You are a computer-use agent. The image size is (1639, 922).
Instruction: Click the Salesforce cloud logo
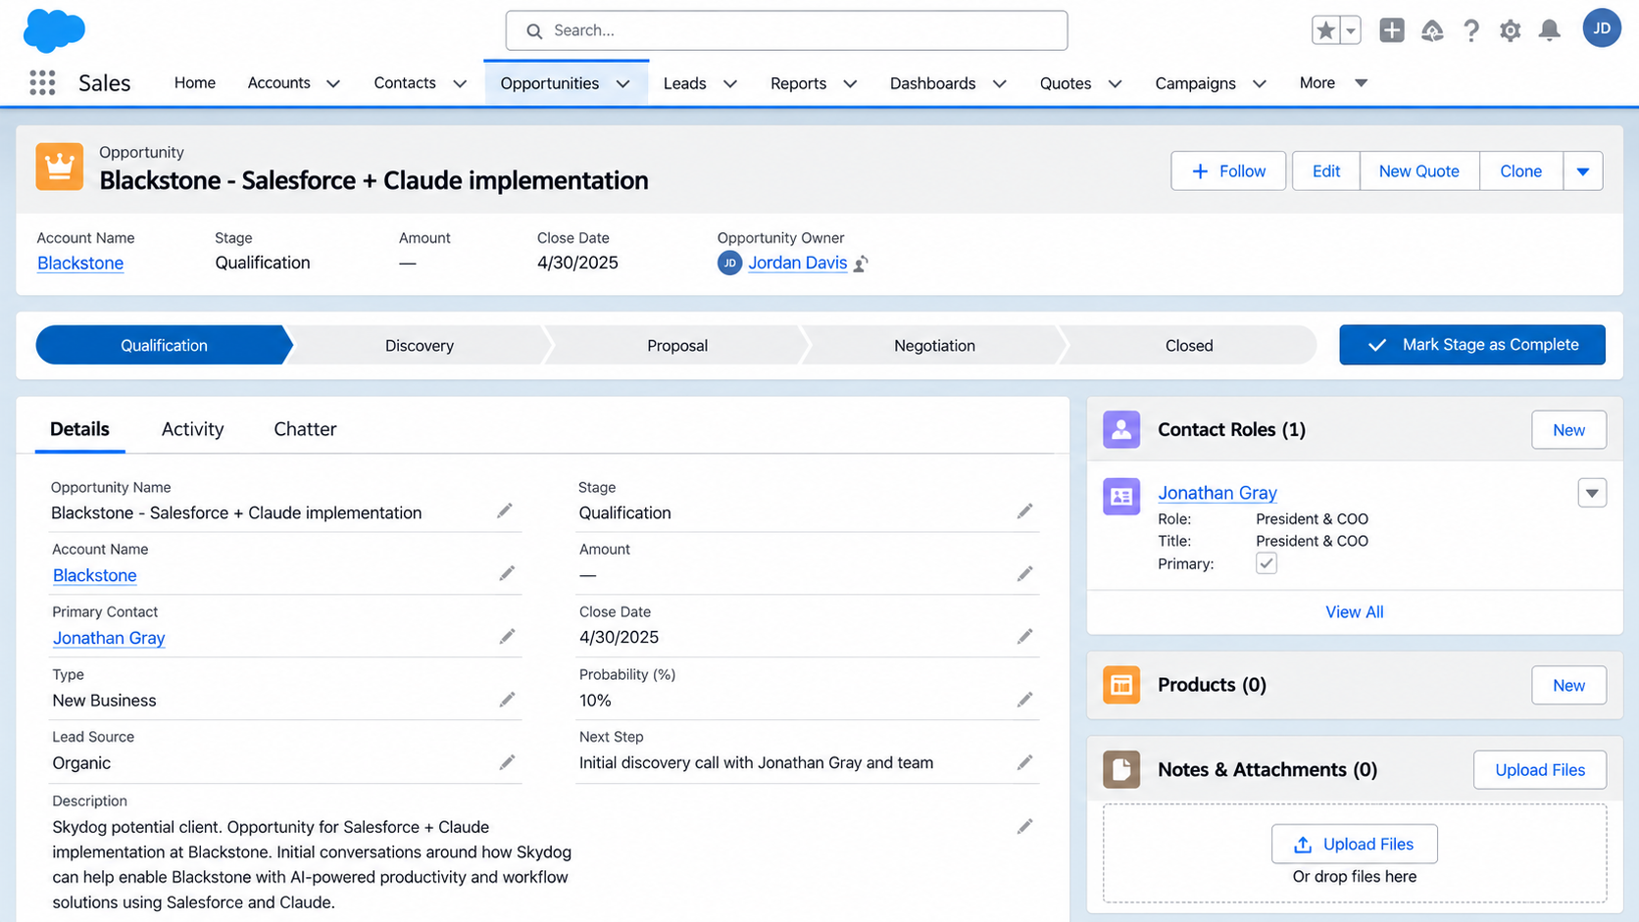click(54, 30)
